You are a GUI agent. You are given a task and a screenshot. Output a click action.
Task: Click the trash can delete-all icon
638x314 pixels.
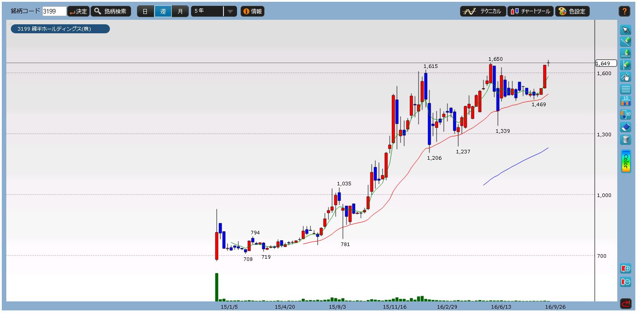[625, 139]
